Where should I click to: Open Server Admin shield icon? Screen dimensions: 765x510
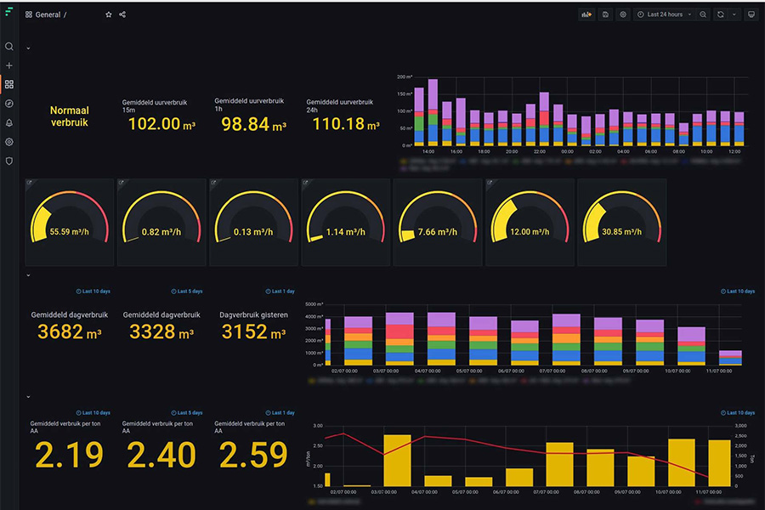coord(9,161)
